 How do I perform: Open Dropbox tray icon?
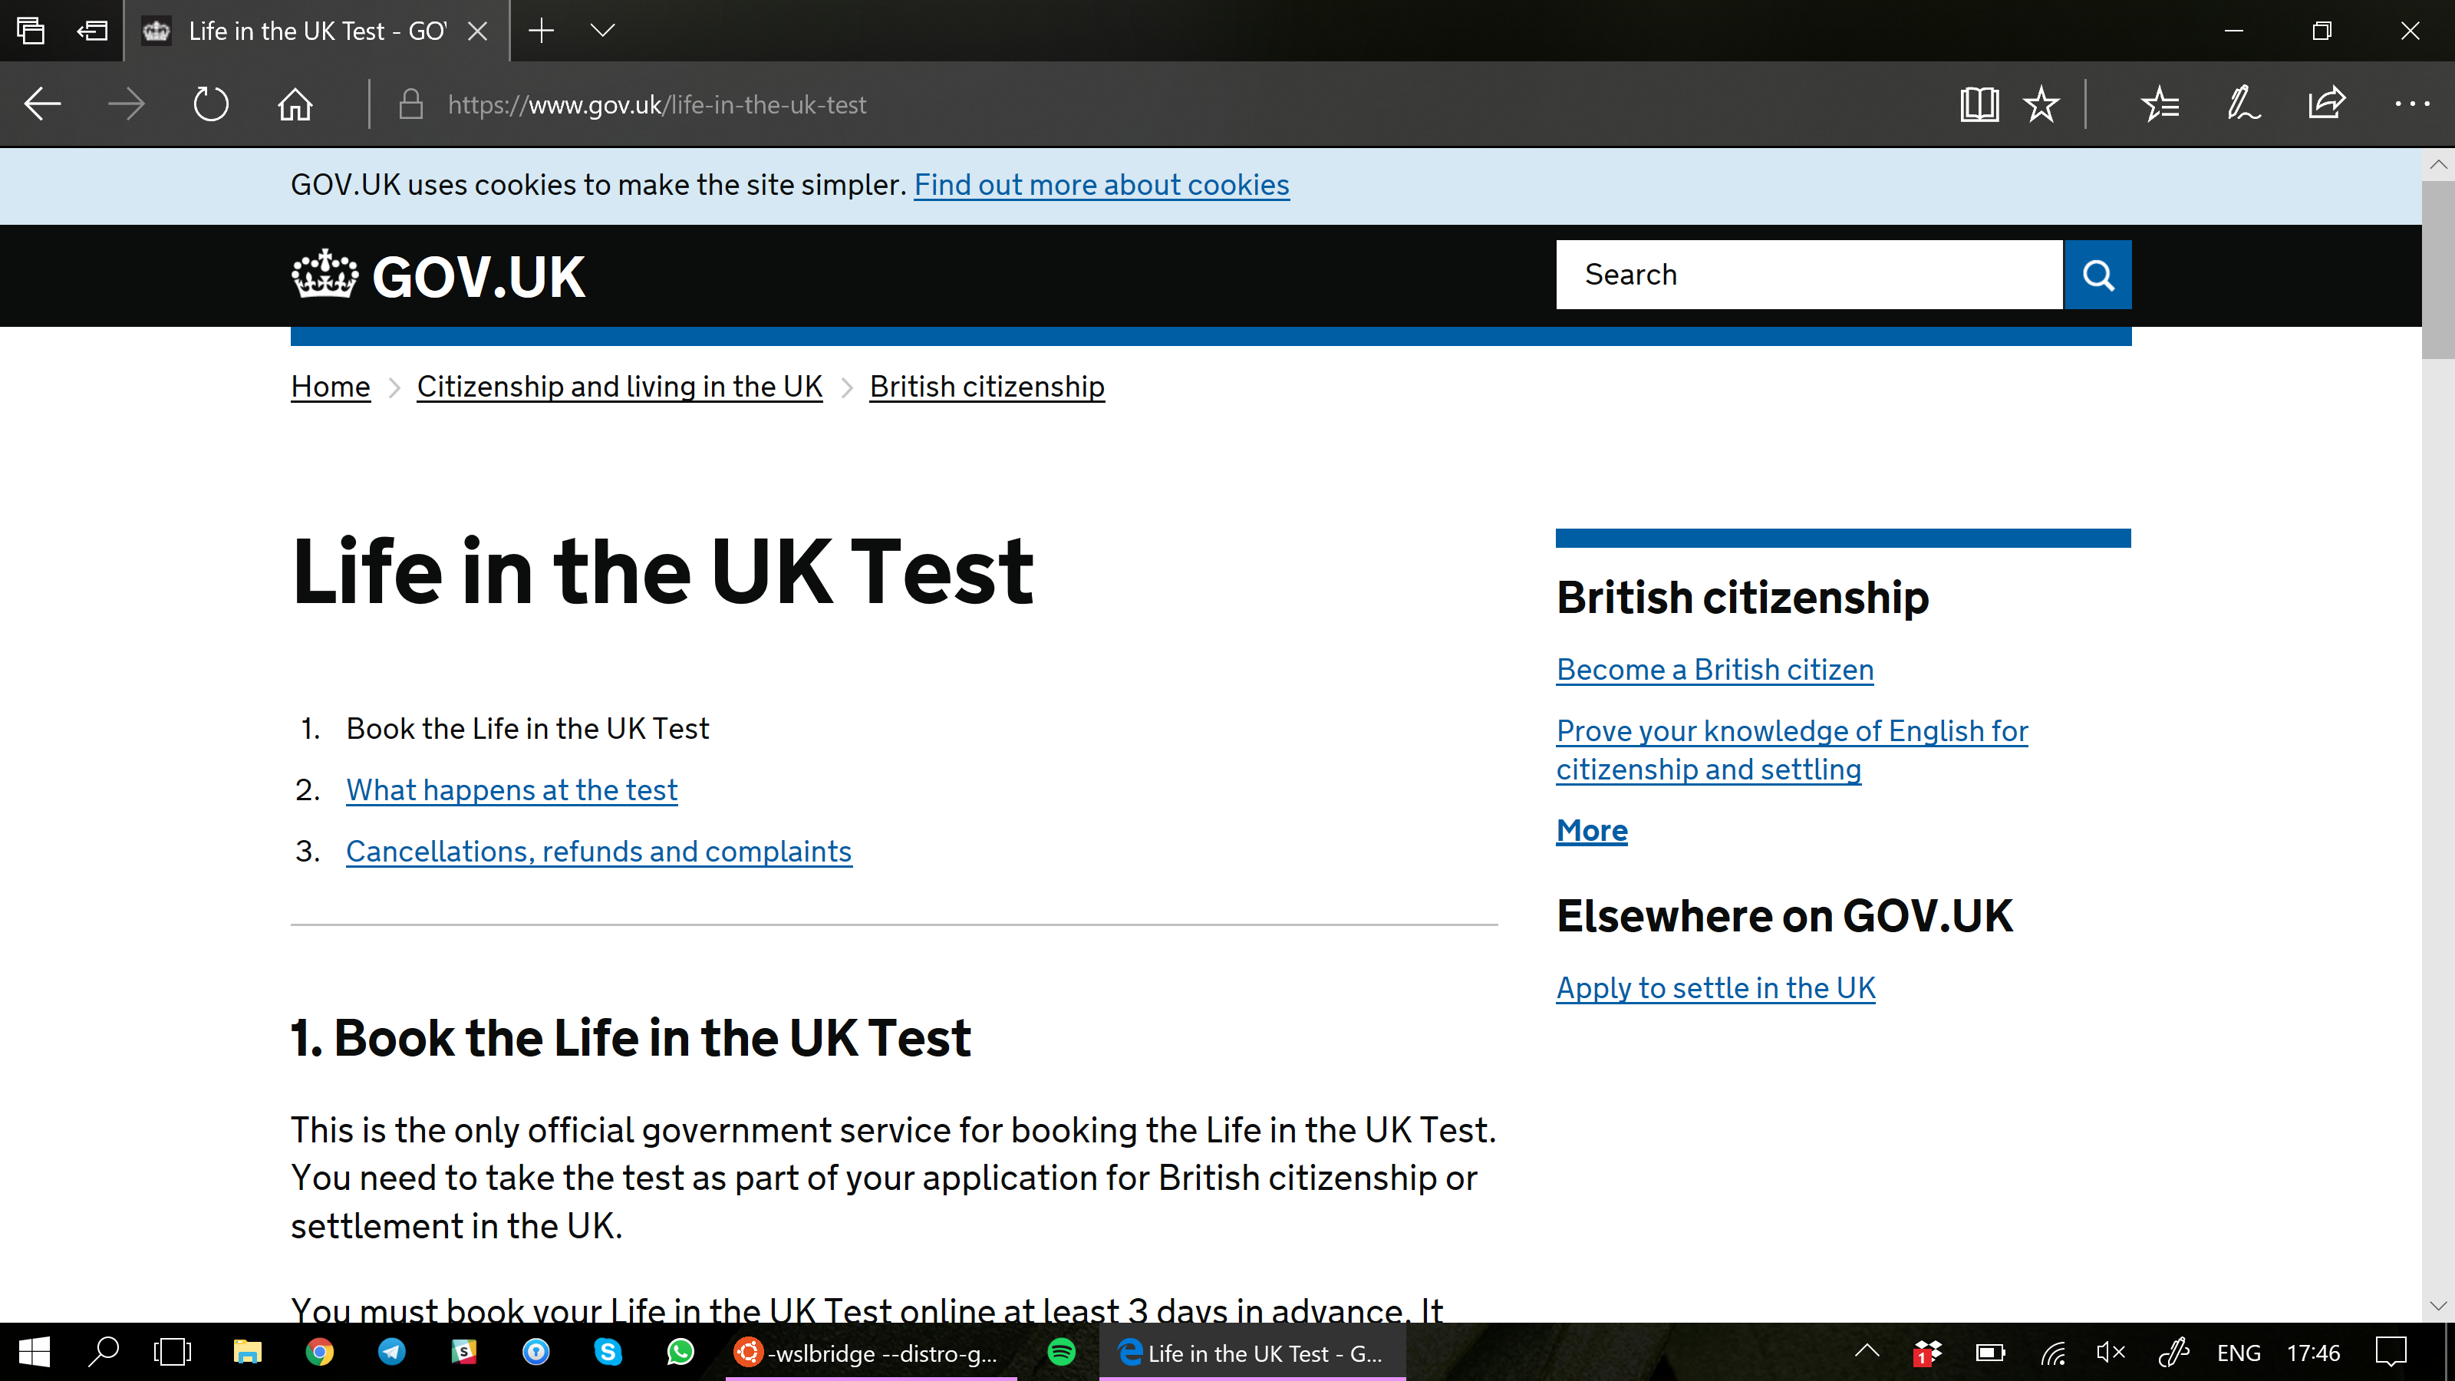coord(1927,1353)
